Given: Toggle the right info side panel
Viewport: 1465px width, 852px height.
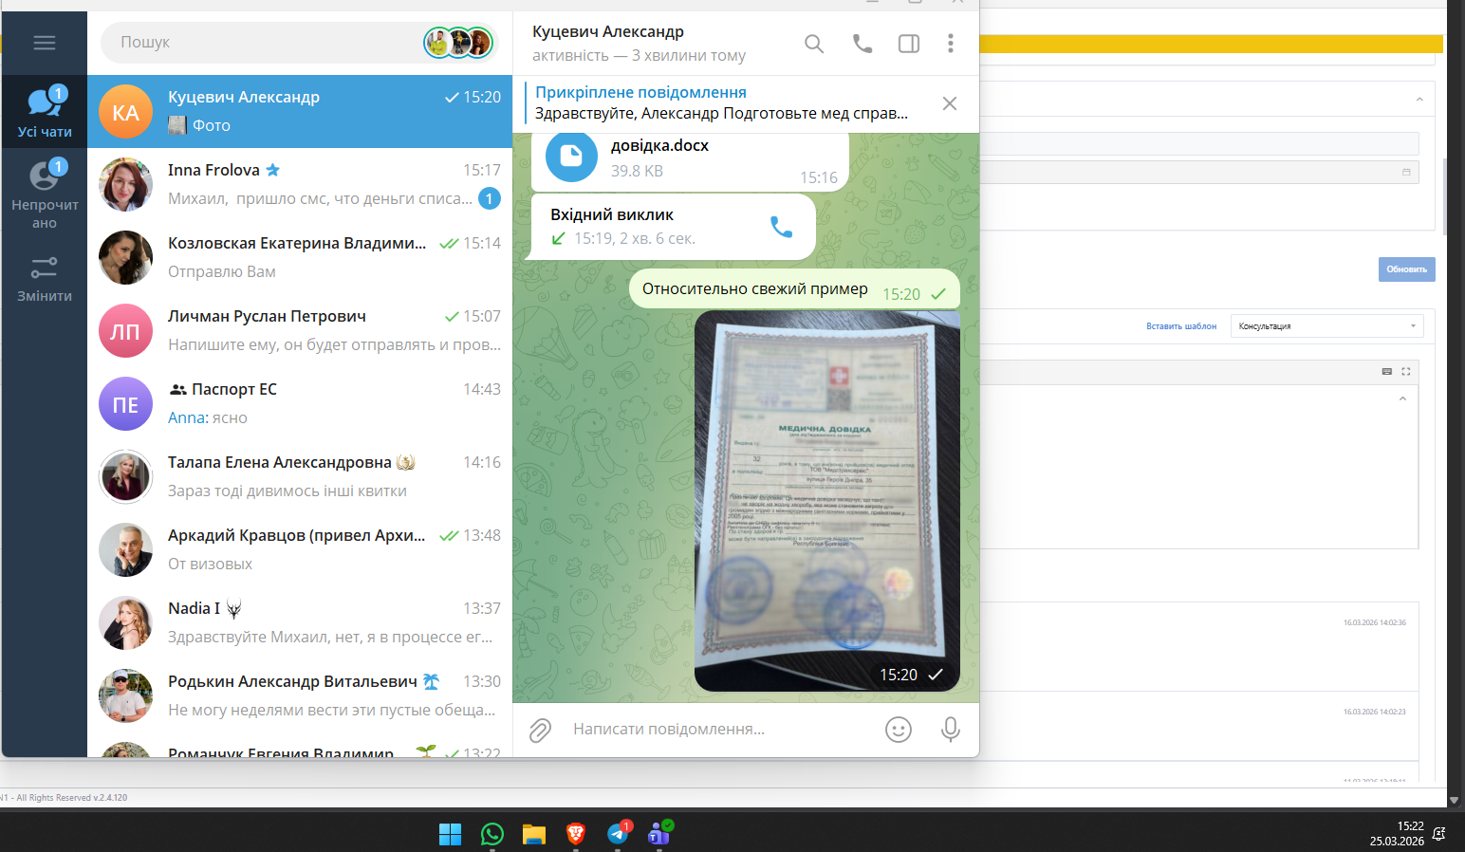Looking at the screenshot, I should tap(909, 44).
